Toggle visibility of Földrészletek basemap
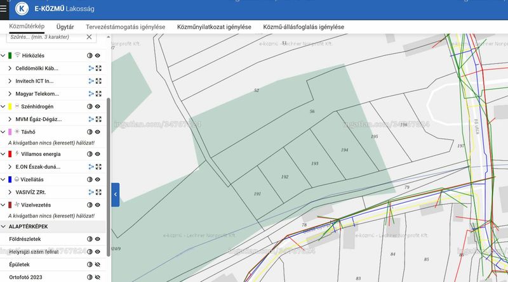 [98, 239]
